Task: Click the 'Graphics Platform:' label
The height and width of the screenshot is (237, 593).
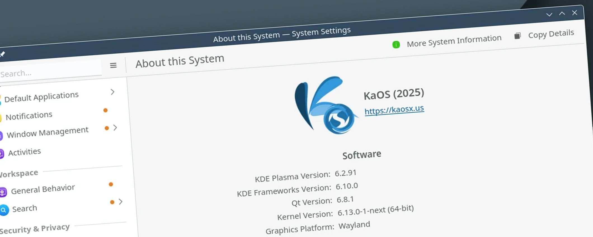Action: point(300,229)
